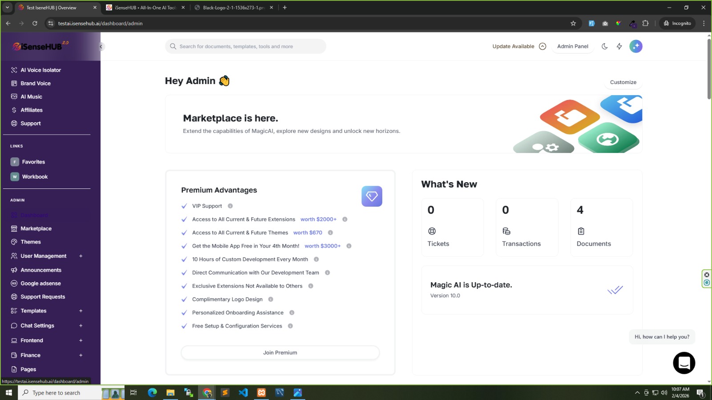This screenshot has height=400, width=712.
Task: Bookmark this page with the star icon
Action: 573,24
